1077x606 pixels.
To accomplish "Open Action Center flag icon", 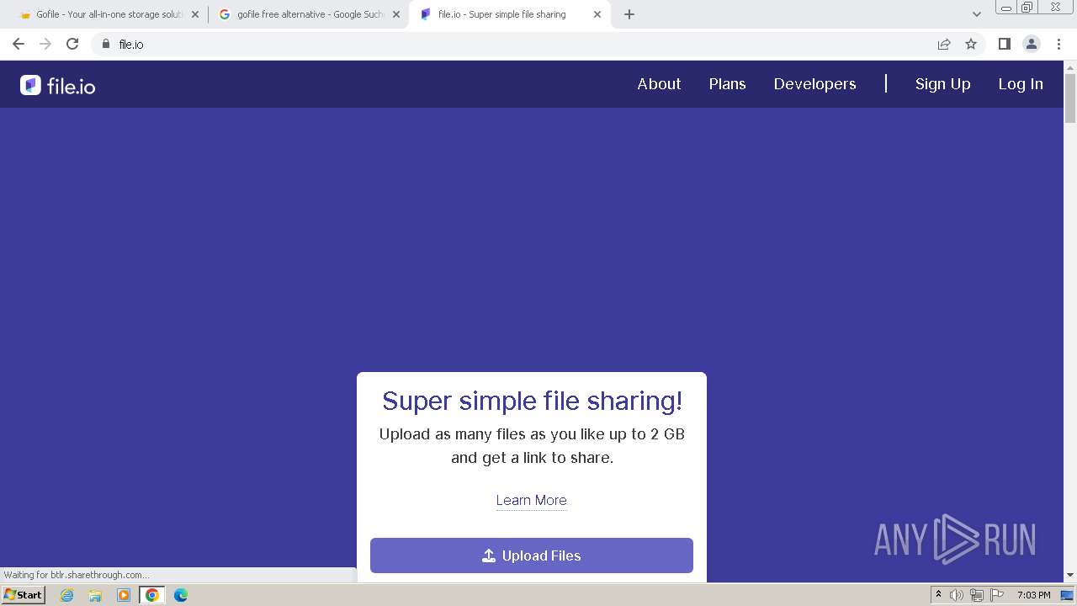I will [x=996, y=595].
